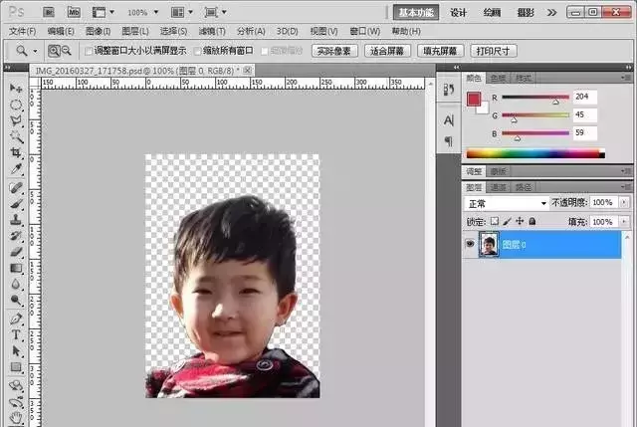Open the collapsed Character panel icon
The width and height of the screenshot is (637, 427).
click(449, 120)
